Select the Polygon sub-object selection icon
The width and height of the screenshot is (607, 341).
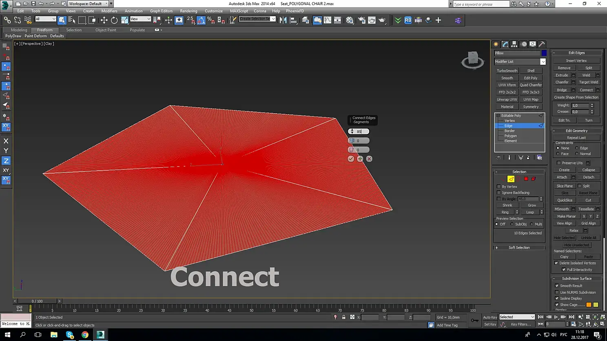526,179
